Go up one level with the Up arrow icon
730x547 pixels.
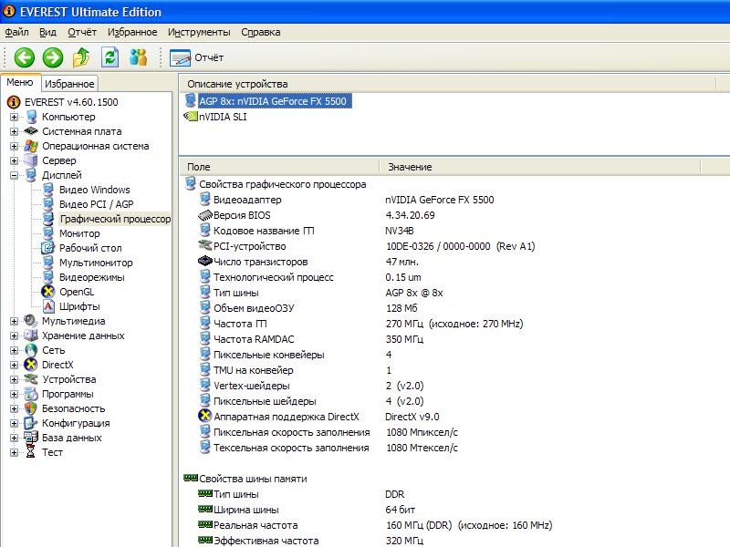click(81, 57)
